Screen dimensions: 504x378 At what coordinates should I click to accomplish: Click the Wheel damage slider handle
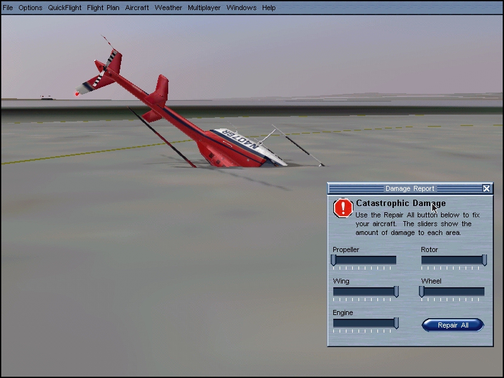pos(421,292)
